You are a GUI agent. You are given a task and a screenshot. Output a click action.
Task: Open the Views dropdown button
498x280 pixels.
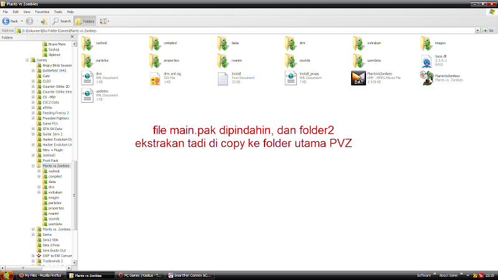tap(104, 21)
